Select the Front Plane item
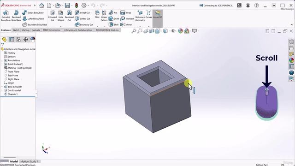 (13, 72)
